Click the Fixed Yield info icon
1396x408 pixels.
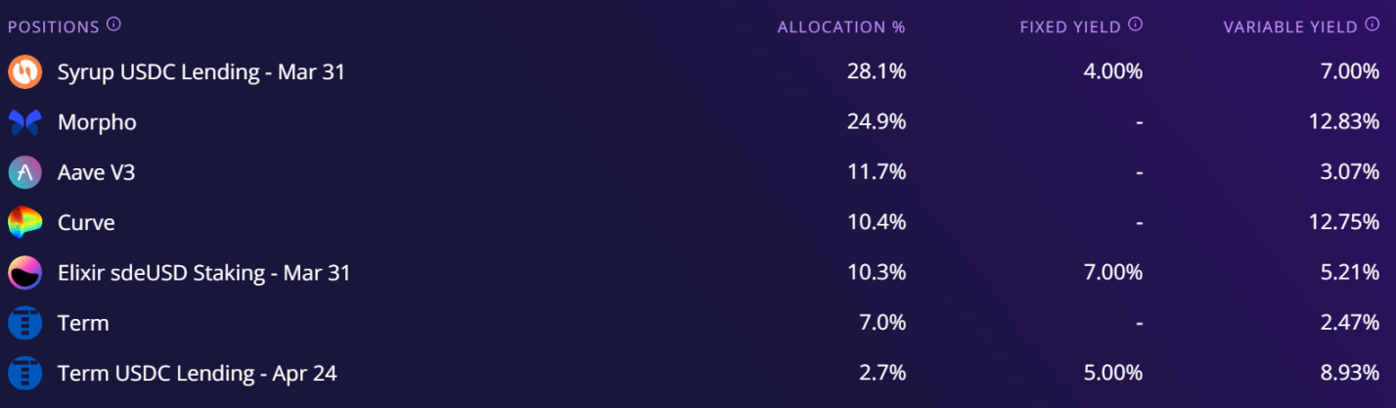(x=1135, y=24)
